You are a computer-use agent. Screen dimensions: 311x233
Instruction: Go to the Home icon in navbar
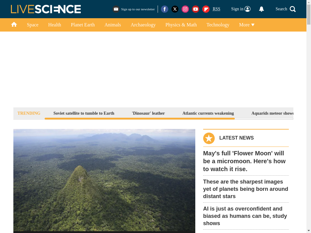pyautogui.click(x=14, y=25)
